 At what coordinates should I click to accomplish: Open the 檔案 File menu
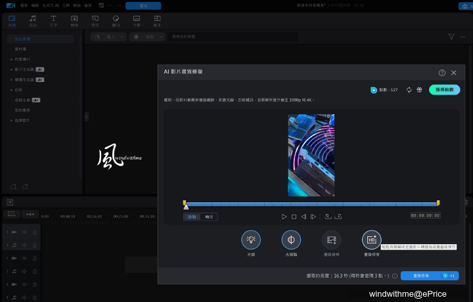pyautogui.click(x=24, y=5)
